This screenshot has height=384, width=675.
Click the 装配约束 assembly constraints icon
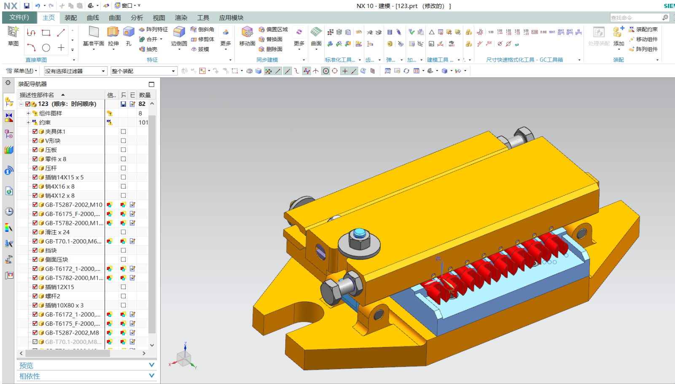click(643, 30)
